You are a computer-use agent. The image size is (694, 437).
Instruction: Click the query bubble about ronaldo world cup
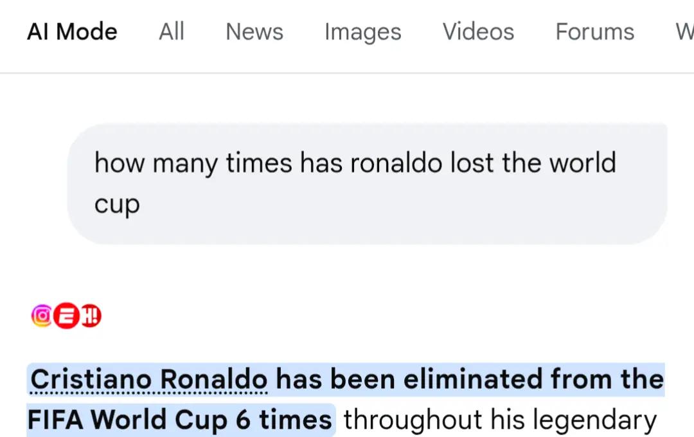tap(368, 184)
